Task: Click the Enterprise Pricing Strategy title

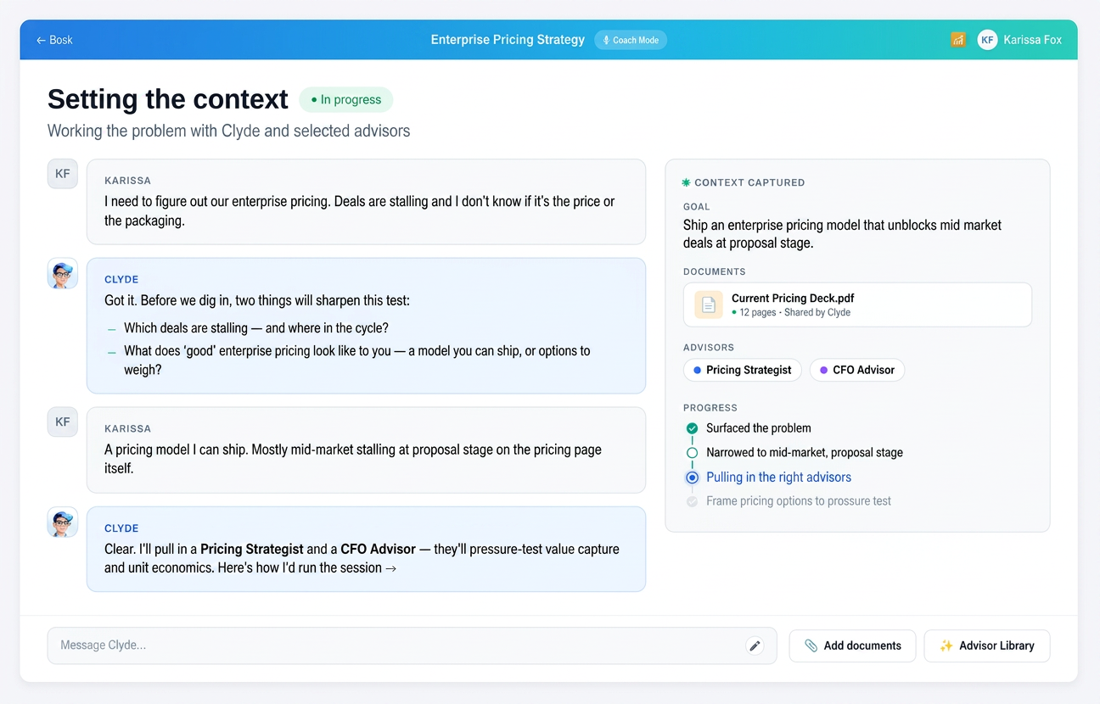Action: pyautogui.click(x=508, y=40)
